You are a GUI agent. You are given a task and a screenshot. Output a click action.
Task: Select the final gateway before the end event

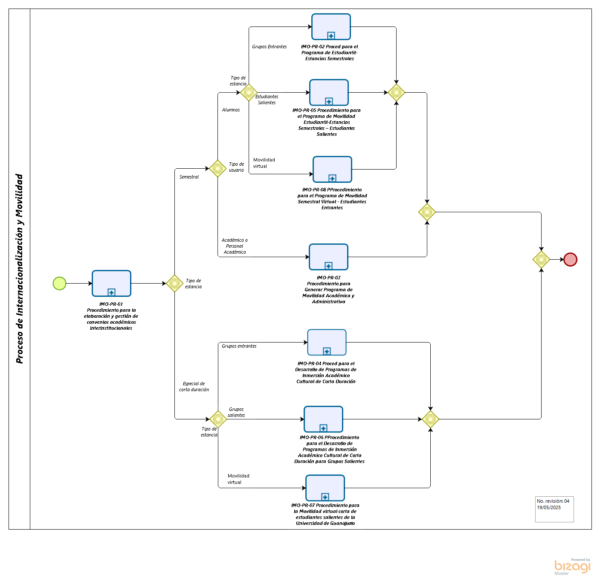click(541, 259)
